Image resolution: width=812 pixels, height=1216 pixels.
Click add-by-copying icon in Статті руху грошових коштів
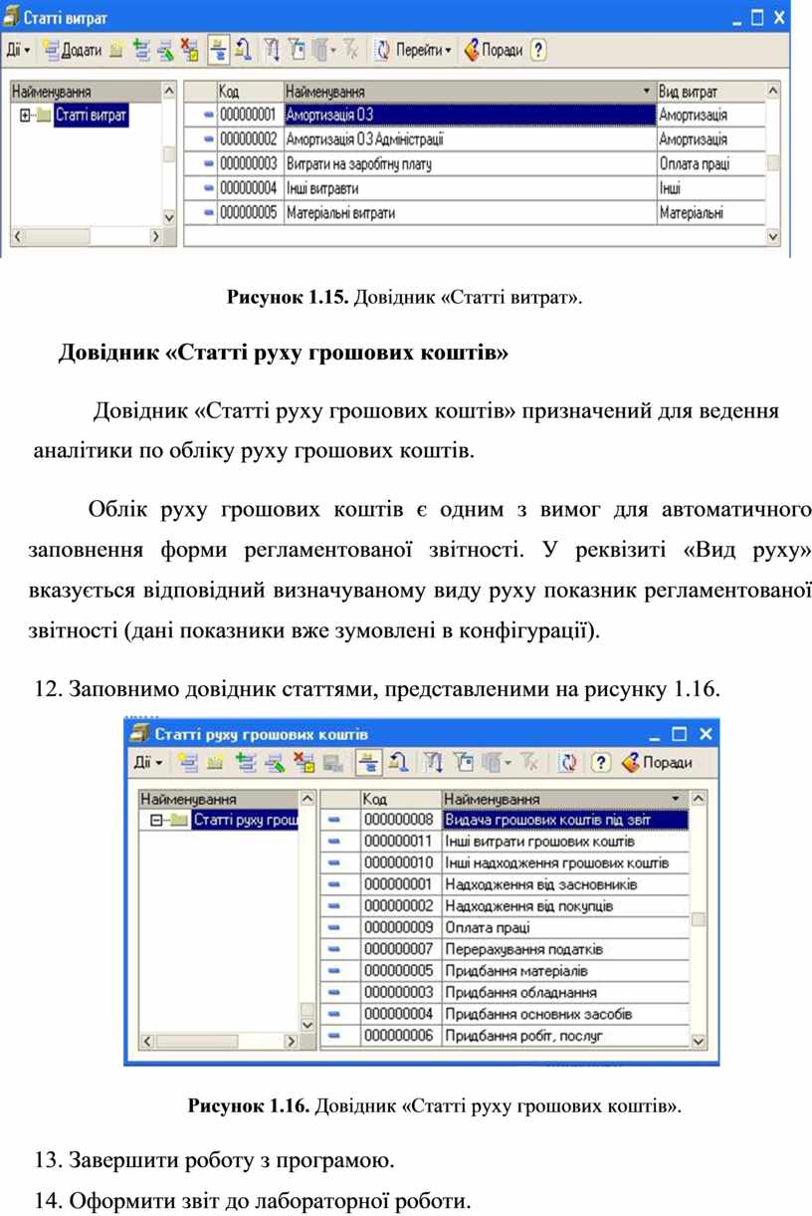pos(245,763)
